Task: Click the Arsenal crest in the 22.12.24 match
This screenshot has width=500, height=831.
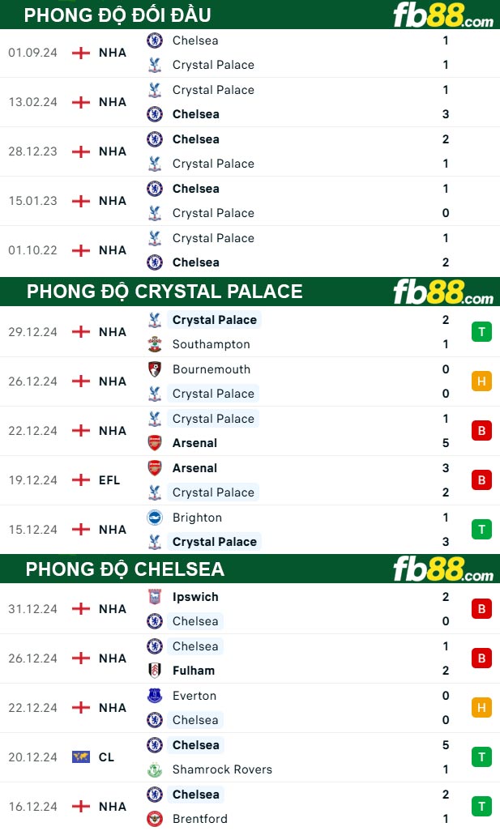Action: point(155,443)
